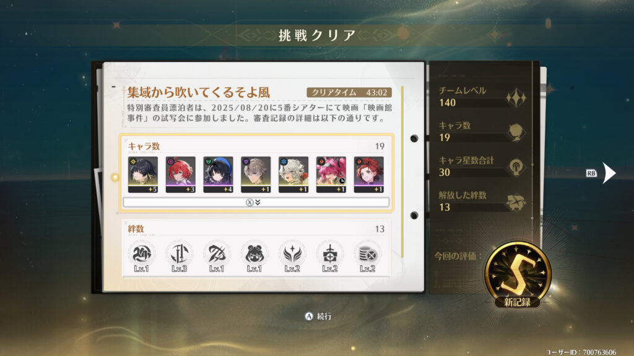This screenshot has height=356, width=634.
Task: Click the wings bond icon labeled Lv.2
Action: pos(292,256)
